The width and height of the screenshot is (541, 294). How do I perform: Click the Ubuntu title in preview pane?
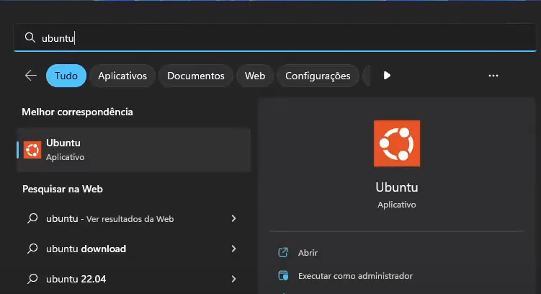(397, 187)
